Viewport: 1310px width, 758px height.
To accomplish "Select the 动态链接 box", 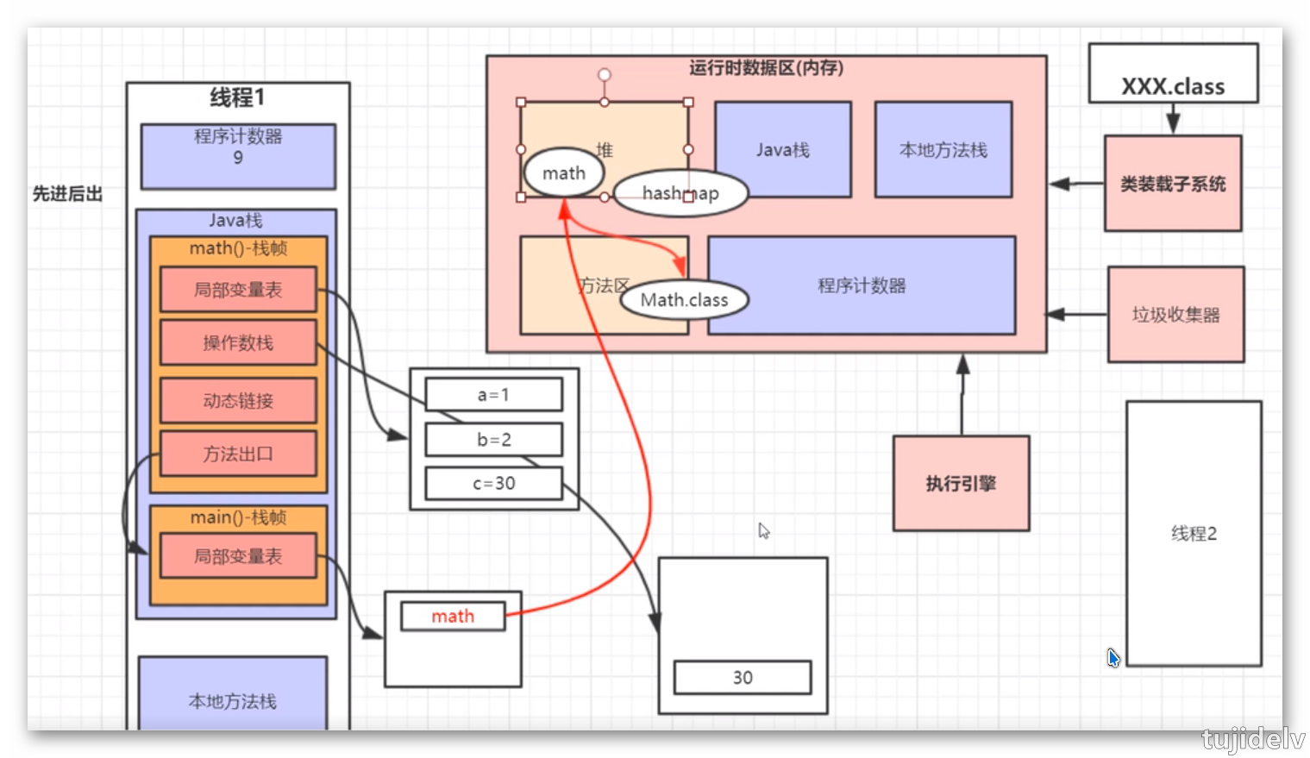I will point(238,401).
